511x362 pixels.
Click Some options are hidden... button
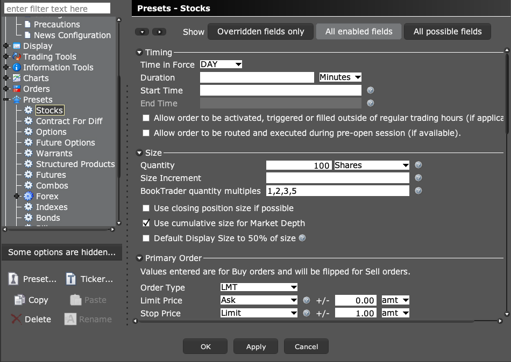coord(62,252)
